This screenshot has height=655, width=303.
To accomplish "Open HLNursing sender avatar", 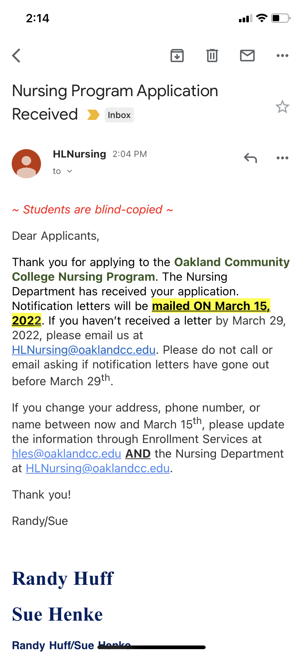I will tap(26, 164).
